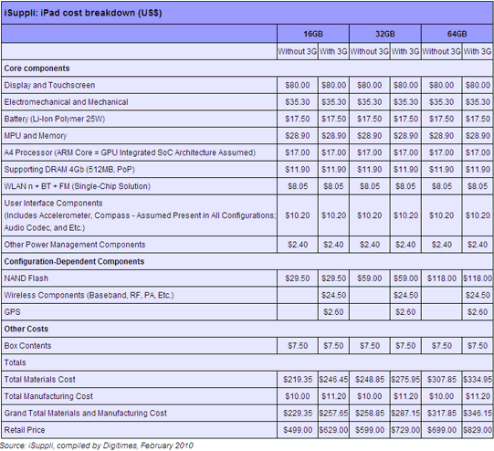Click the $229.35 Grand Total value

(x=298, y=414)
